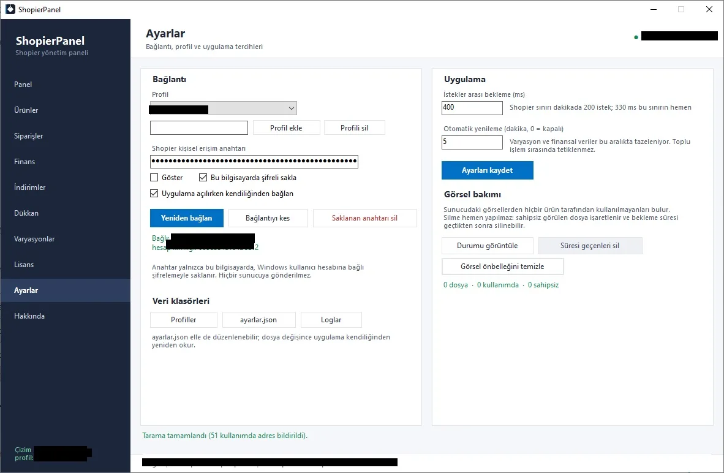Click the '0 dosya' status text
Screen dimensions: 724x473
[455, 285]
